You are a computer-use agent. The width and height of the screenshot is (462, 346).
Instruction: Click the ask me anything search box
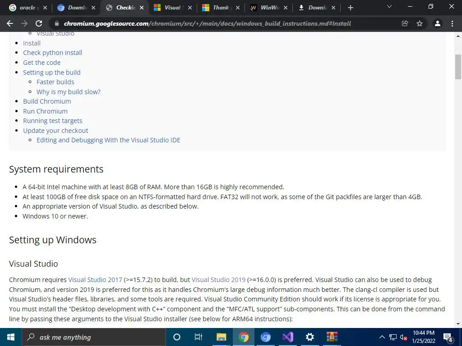[x=94, y=337]
